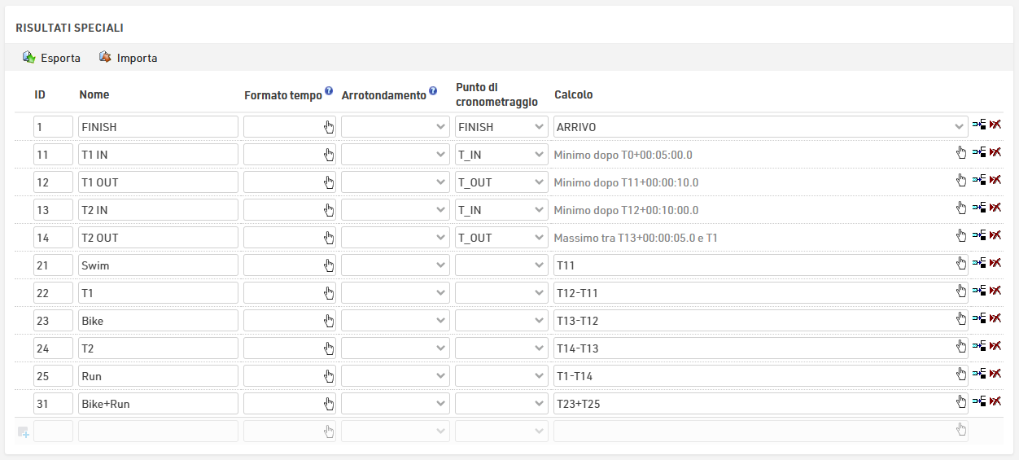Click the Importa button label
1019x460 pixels.
(x=138, y=59)
